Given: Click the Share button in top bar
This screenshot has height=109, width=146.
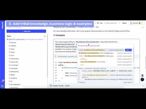Looking at the screenshot, I should (x=124, y=23).
